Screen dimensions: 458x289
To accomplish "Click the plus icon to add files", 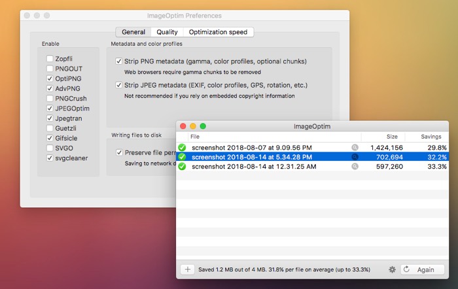I will tap(188, 269).
